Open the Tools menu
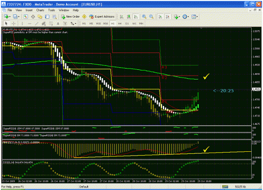263x190 pixels. tap(51, 10)
